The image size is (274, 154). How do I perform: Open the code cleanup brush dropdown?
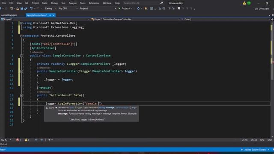51,140
